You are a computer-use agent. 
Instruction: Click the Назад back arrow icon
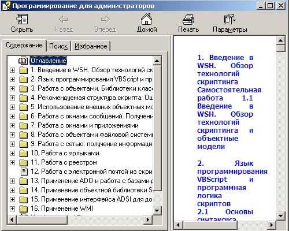tap(64, 19)
